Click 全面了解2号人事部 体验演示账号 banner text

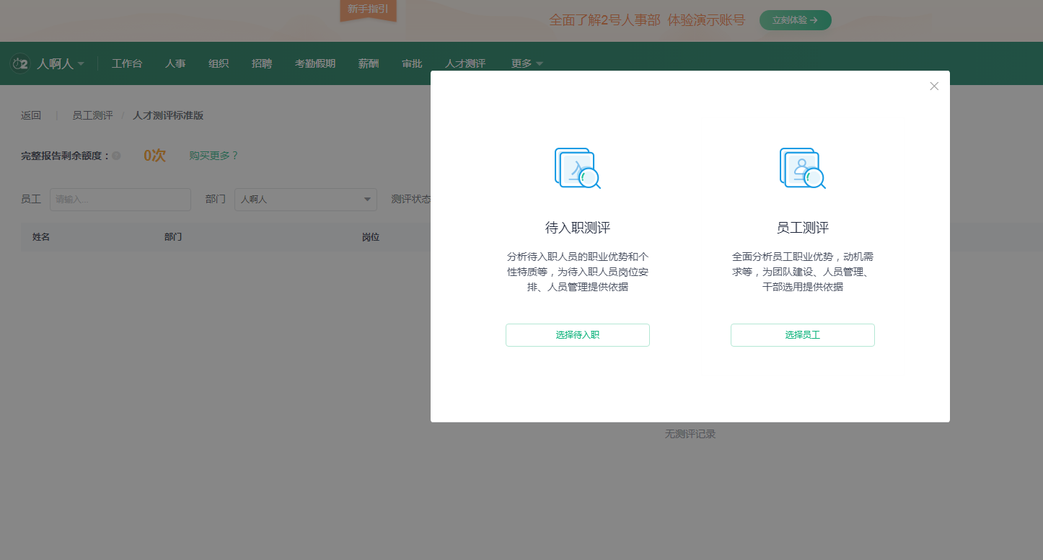coord(647,20)
